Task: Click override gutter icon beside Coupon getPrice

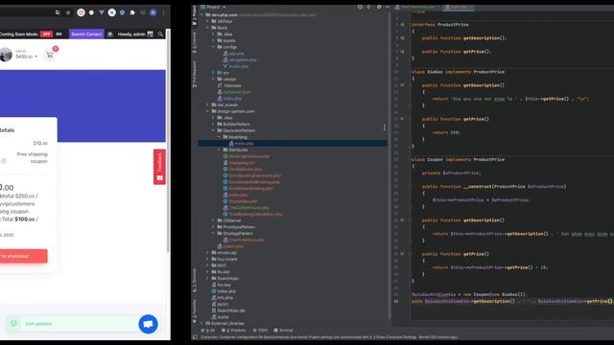Action: tap(402, 254)
